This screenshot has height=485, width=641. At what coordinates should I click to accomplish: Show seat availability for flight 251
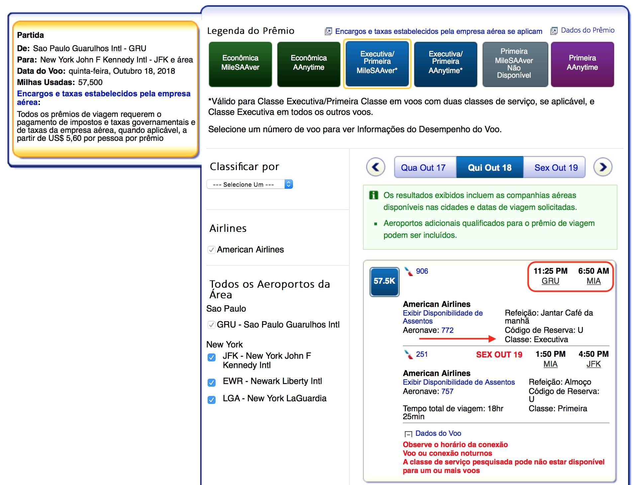click(459, 382)
